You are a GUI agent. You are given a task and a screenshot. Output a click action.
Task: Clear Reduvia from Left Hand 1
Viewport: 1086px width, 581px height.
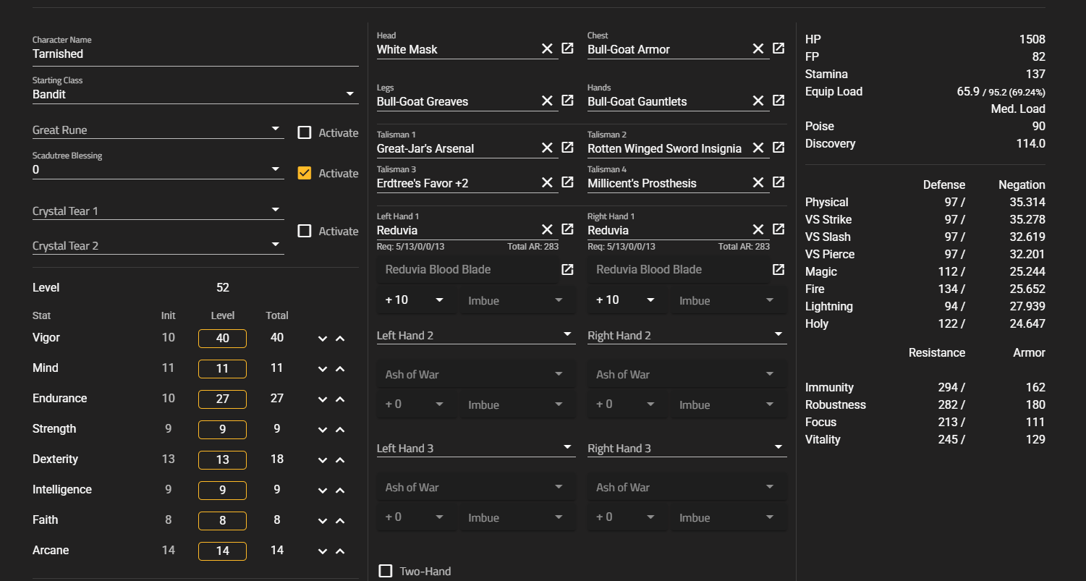(547, 229)
